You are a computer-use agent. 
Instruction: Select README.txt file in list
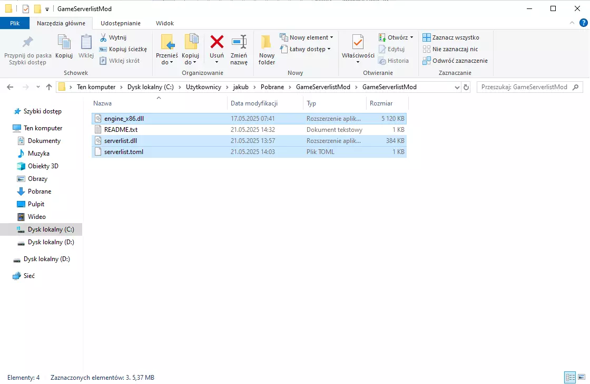click(x=121, y=130)
